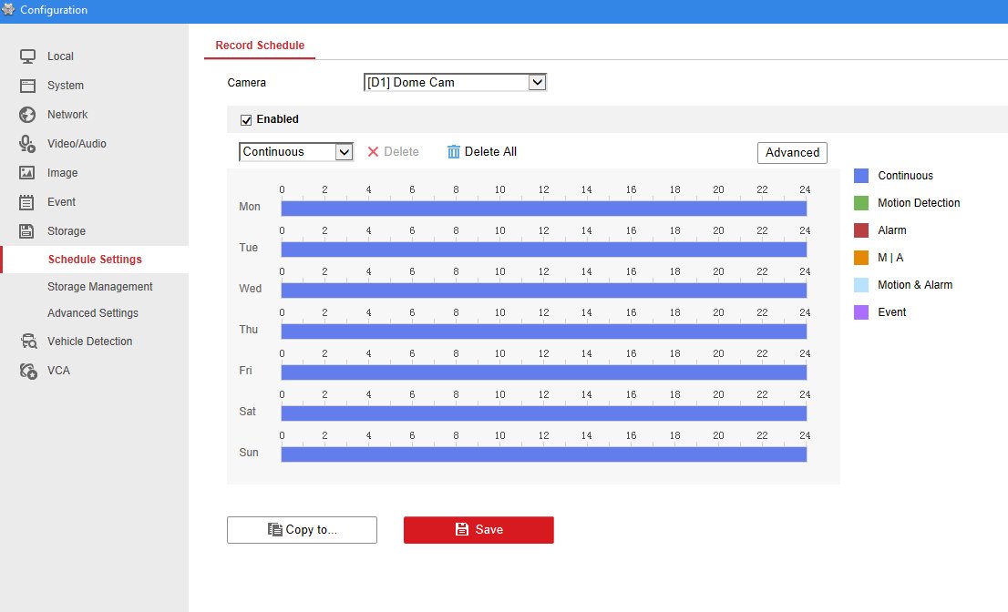Click the Vehicle Detection car icon
This screenshot has height=612, width=1008.
click(27, 342)
